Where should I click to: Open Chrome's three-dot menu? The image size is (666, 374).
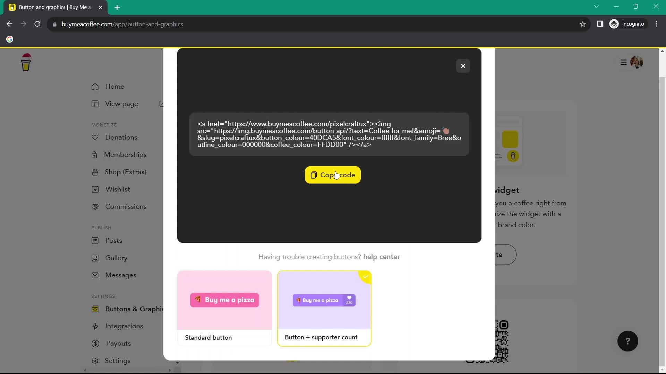pos(656,24)
